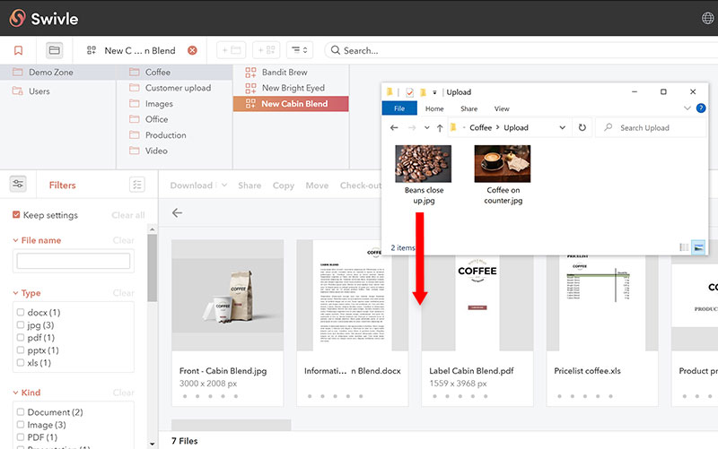The width and height of the screenshot is (718, 449).
Task: Check the pdf (1) type filter
Action: click(x=21, y=338)
